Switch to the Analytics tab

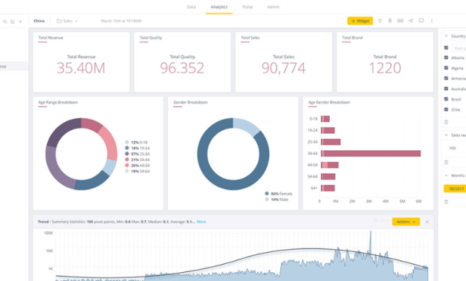point(219,7)
